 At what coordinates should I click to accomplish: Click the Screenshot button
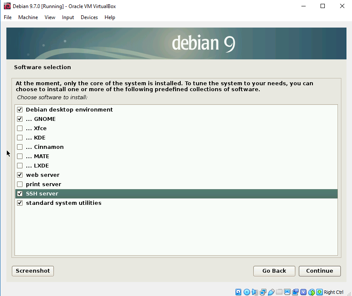[33, 271]
